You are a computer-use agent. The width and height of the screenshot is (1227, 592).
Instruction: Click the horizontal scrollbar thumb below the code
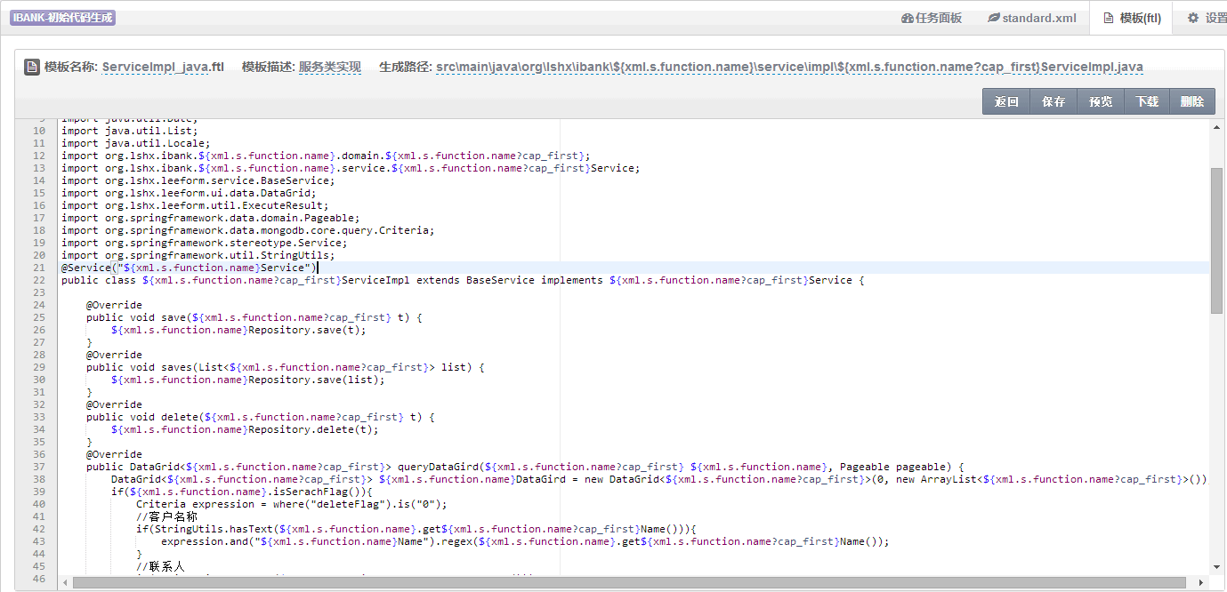(623, 582)
